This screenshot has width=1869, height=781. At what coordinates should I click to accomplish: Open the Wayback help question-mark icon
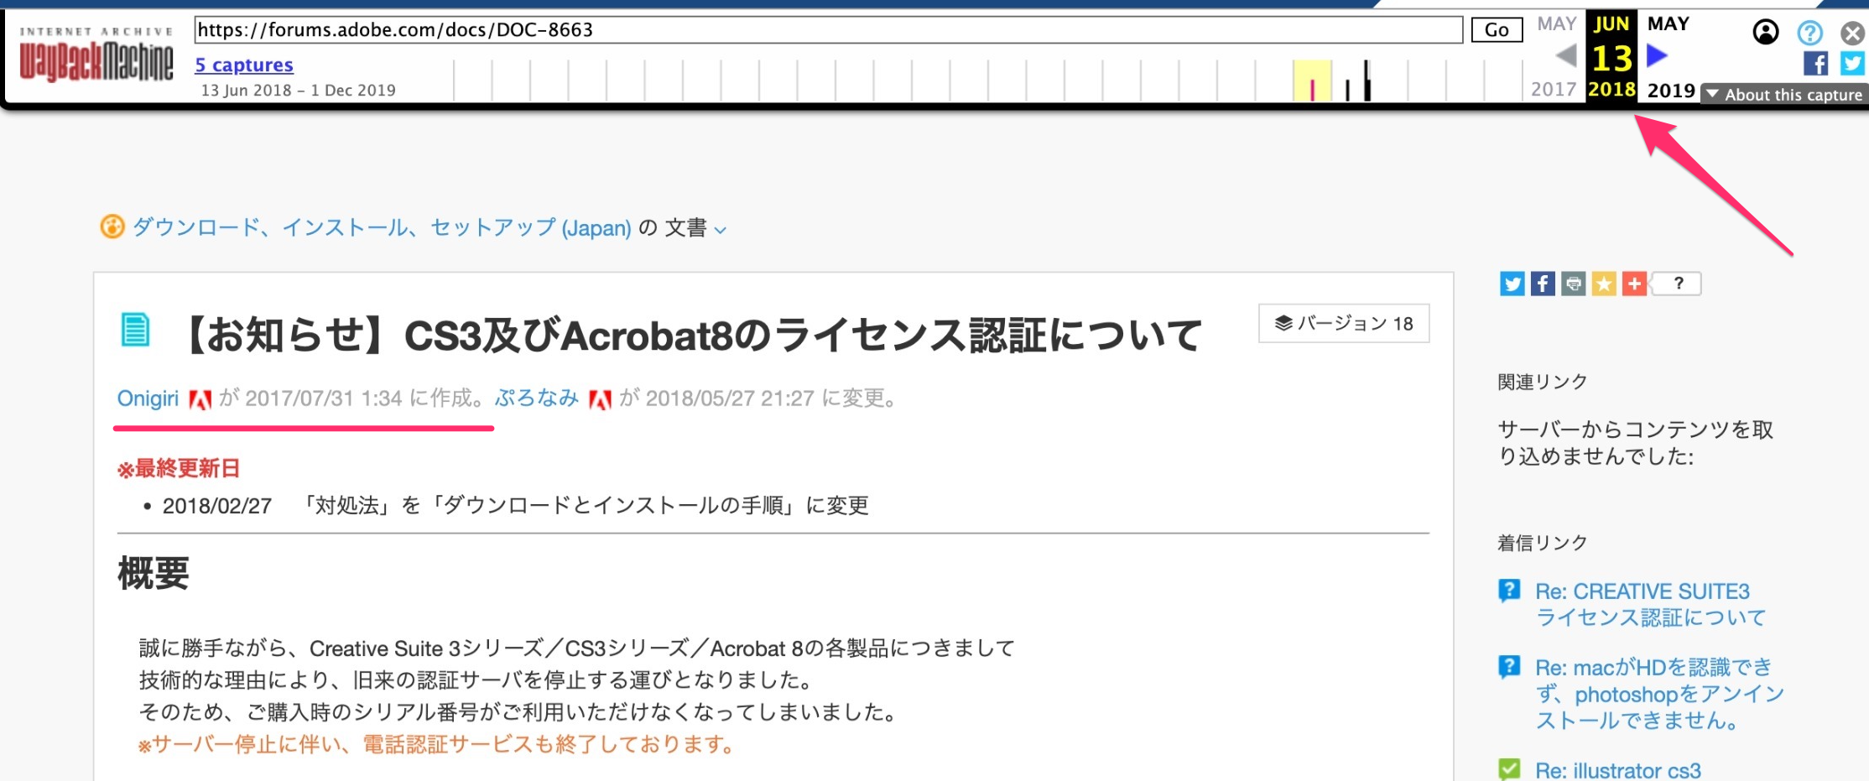1809,33
